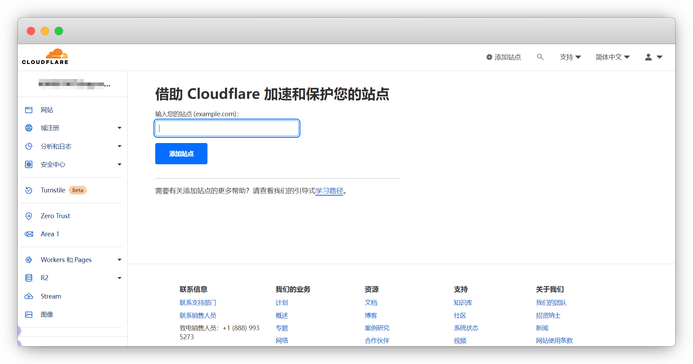Expand the 分析和日志 sidebar arrow
The image size is (693, 364).
119,146
